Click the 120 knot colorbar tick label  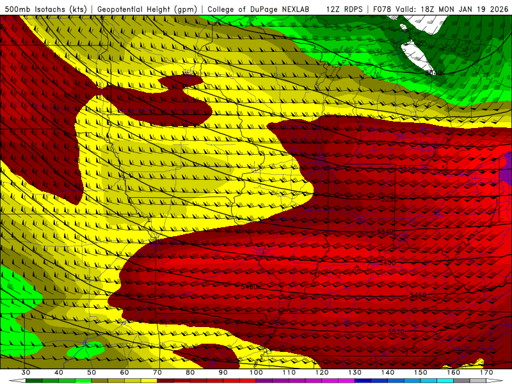pyautogui.click(x=322, y=372)
